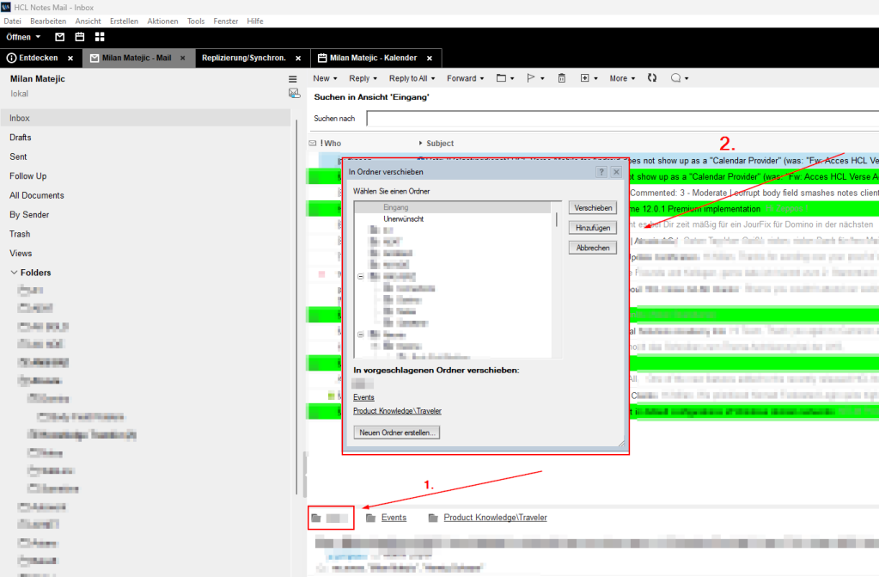Click the refresh arrows icon in toolbar
Image resolution: width=879 pixels, height=577 pixels.
[x=652, y=78]
